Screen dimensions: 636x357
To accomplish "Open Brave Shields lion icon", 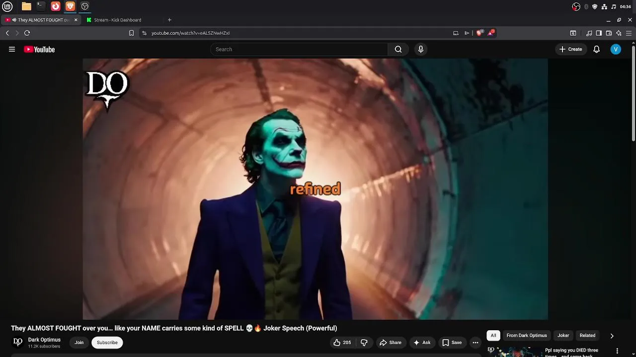I will click(479, 33).
